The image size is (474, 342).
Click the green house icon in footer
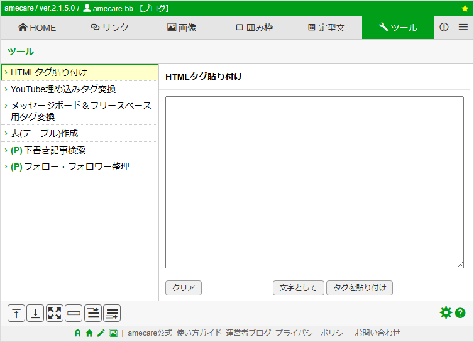(x=89, y=333)
